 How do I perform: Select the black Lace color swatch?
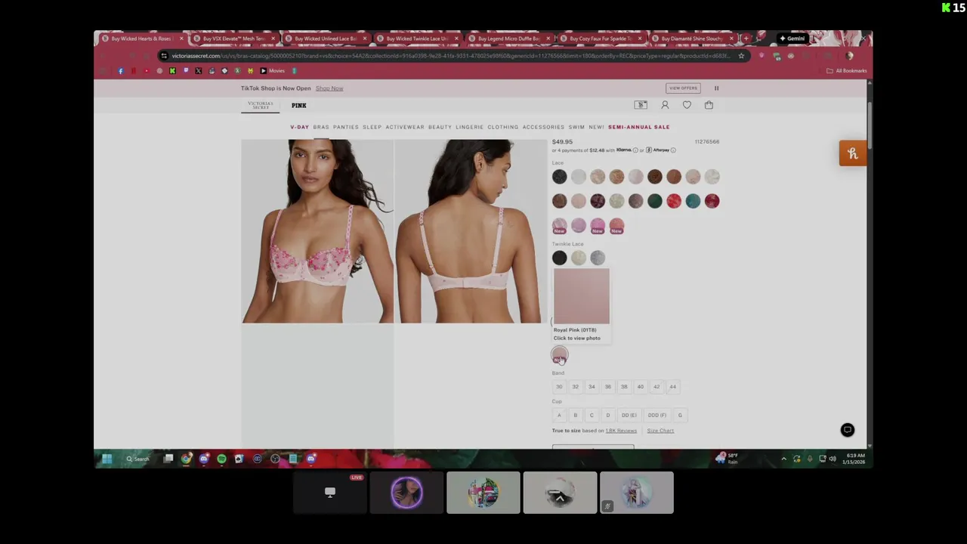[x=559, y=177]
